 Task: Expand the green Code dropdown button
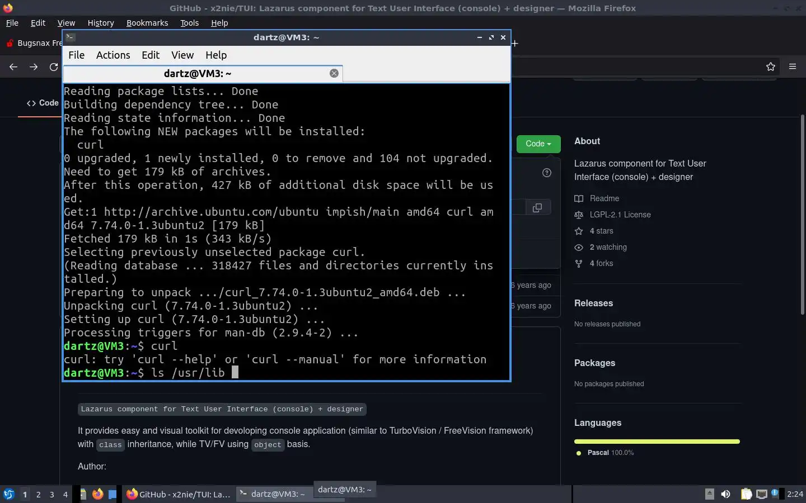[x=538, y=144]
